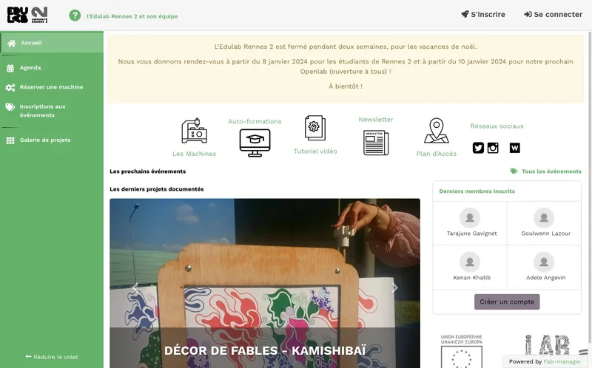The image size is (592, 368).
Task: Click Se connecter in the header
Action: (553, 14)
